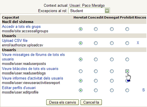Select Heretat for Upload CSV file
The height and width of the screenshot is (107, 147).
[x=81, y=43]
